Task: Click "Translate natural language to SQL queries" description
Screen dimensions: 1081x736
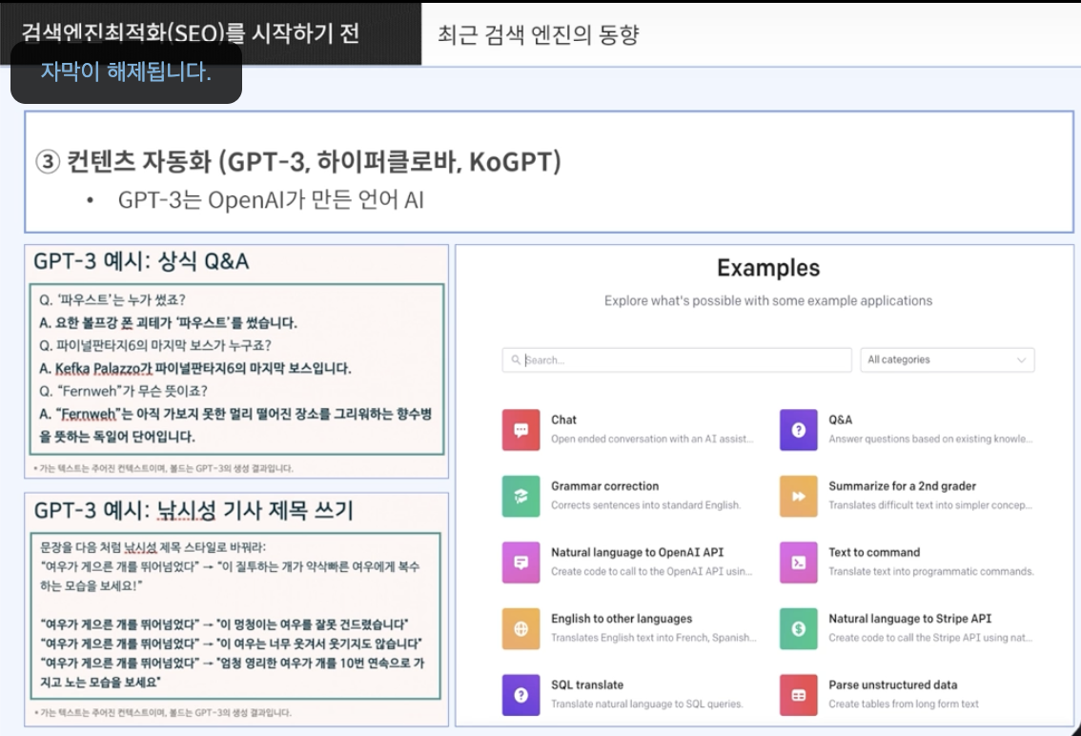Action: (646, 704)
